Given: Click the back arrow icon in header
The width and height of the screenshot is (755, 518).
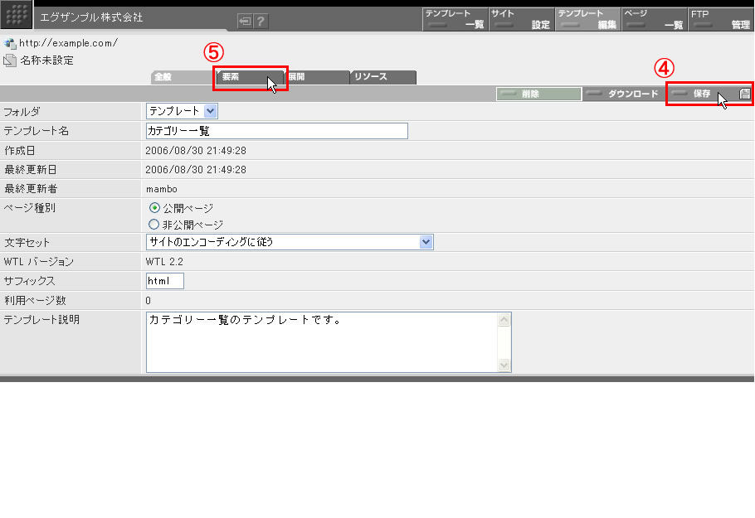Looking at the screenshot, I should (x=245, y=22).
